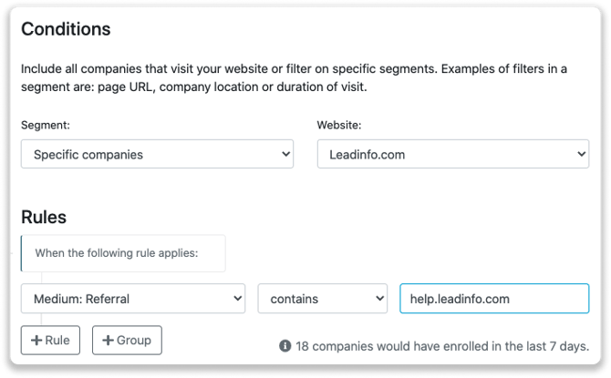611x378 pixels.
Task: Click the plus icon on Rule button
Action: tap(36, 341)
